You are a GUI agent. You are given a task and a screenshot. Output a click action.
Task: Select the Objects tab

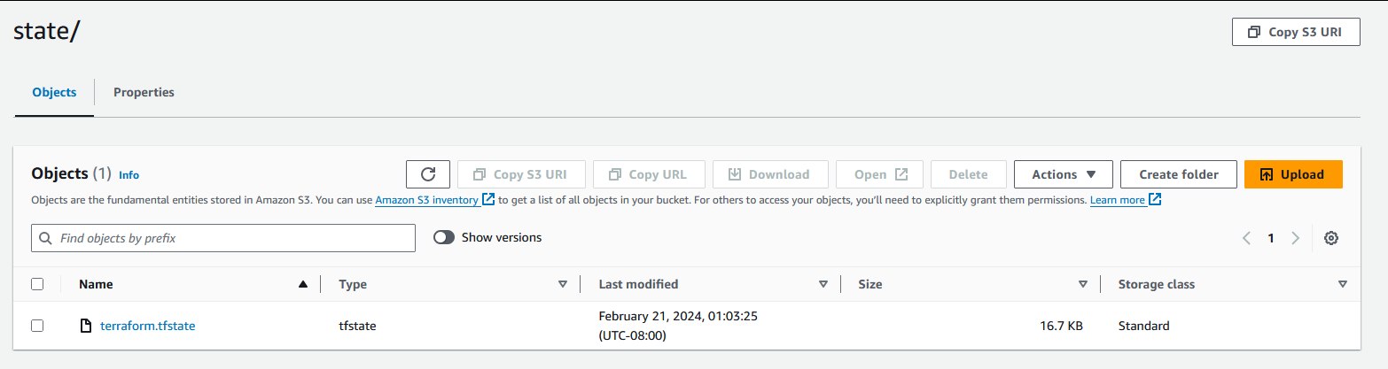point(54,92)
